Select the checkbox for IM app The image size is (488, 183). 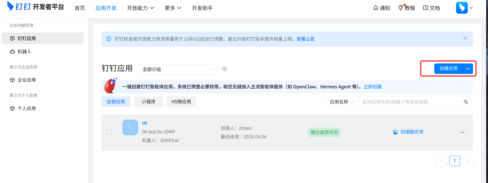(x=109, y=132)
